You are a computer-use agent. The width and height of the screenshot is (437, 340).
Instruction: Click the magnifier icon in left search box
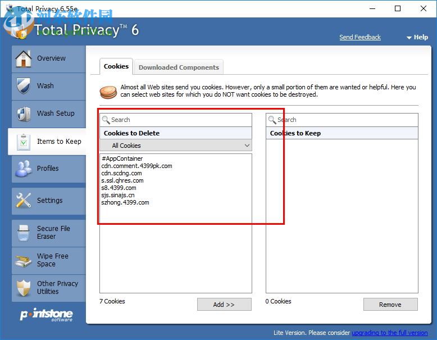click(106, 120)
